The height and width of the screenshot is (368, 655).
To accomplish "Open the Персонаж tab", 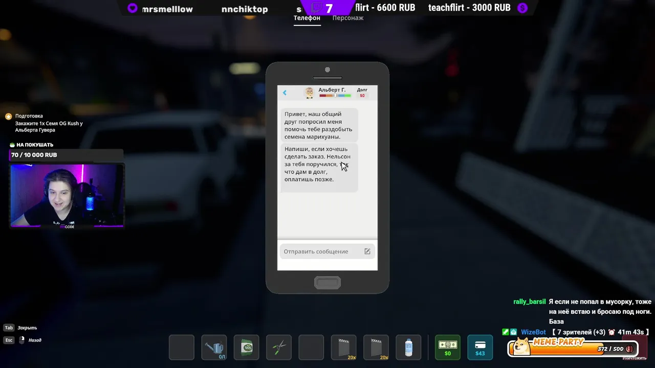I will click(348, 18).
